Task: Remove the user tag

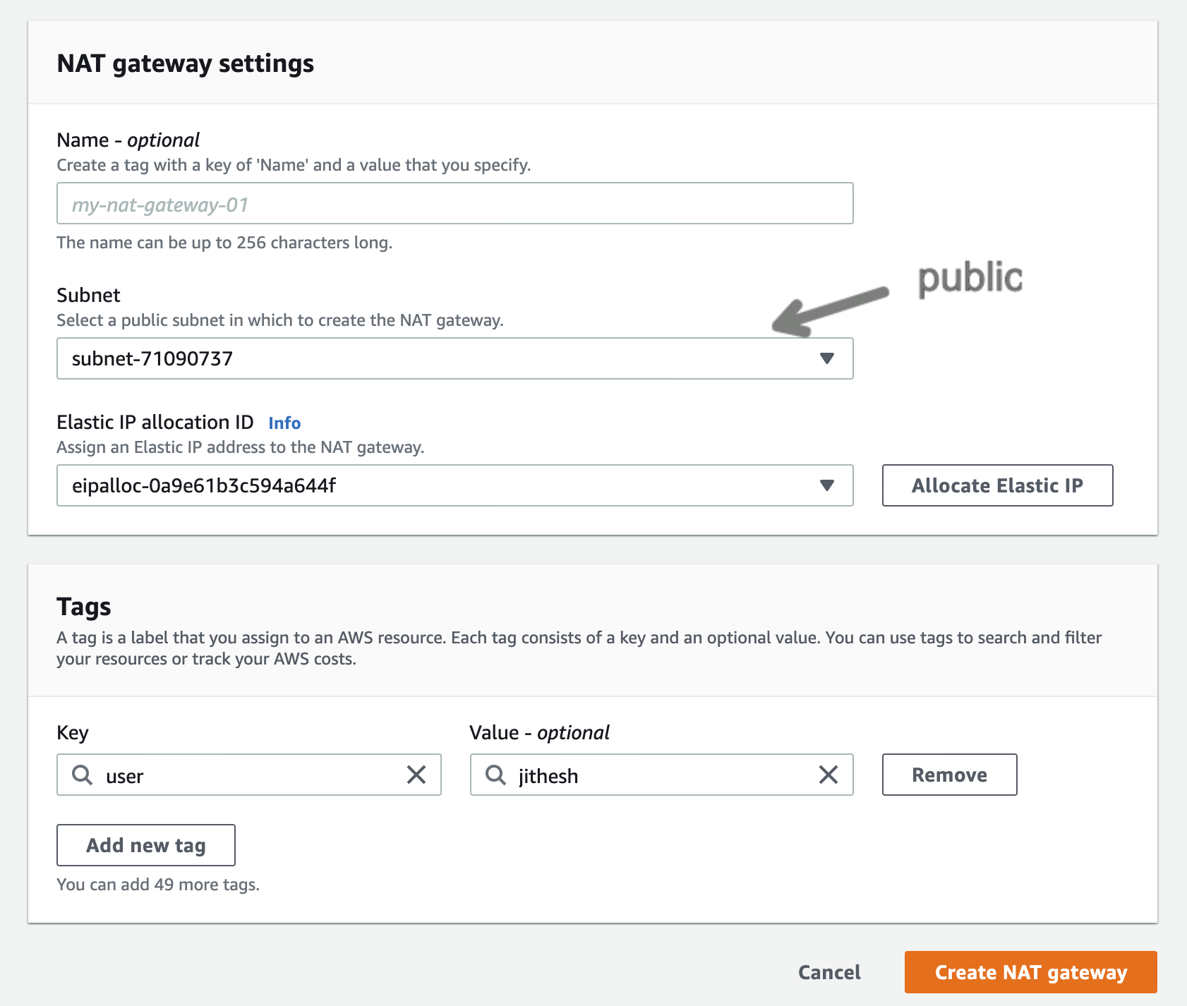Action: click(x=949, y=775)
